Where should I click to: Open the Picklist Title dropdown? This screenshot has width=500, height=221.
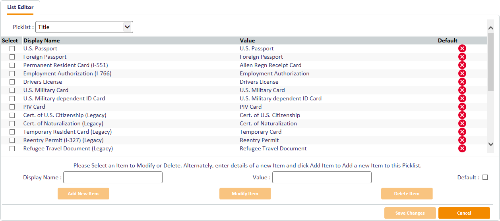pyautogui.click(x=84, y=27)
